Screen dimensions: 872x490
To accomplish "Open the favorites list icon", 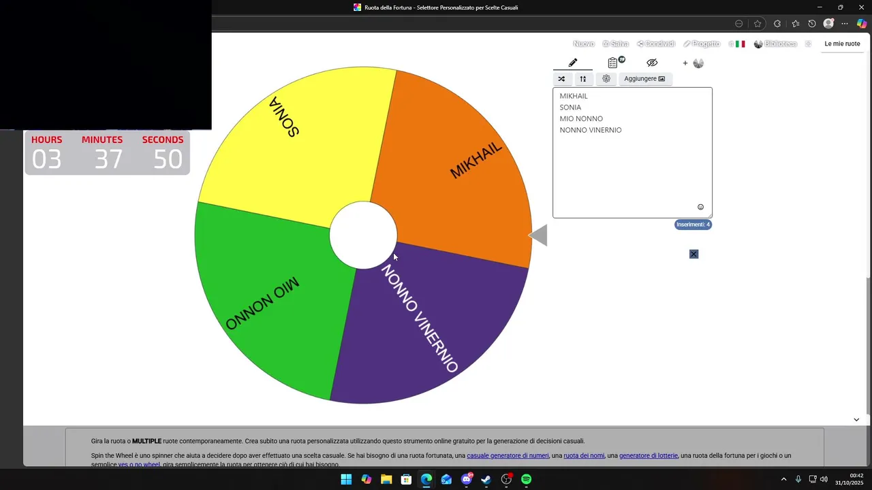I will [796, 24].
